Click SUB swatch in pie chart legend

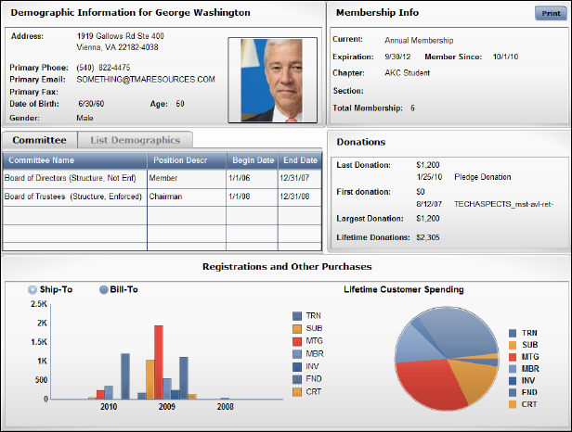(x=513, y=345)
